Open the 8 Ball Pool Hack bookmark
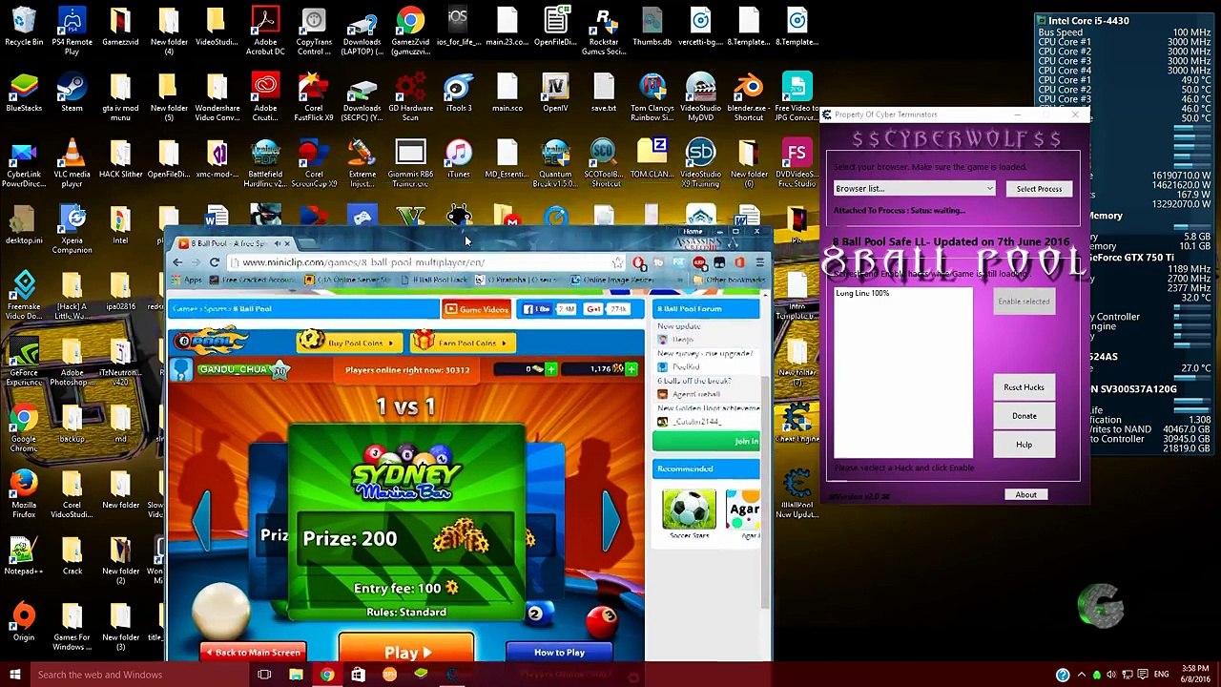The image size is (1221, 687). tap(435, 280)
